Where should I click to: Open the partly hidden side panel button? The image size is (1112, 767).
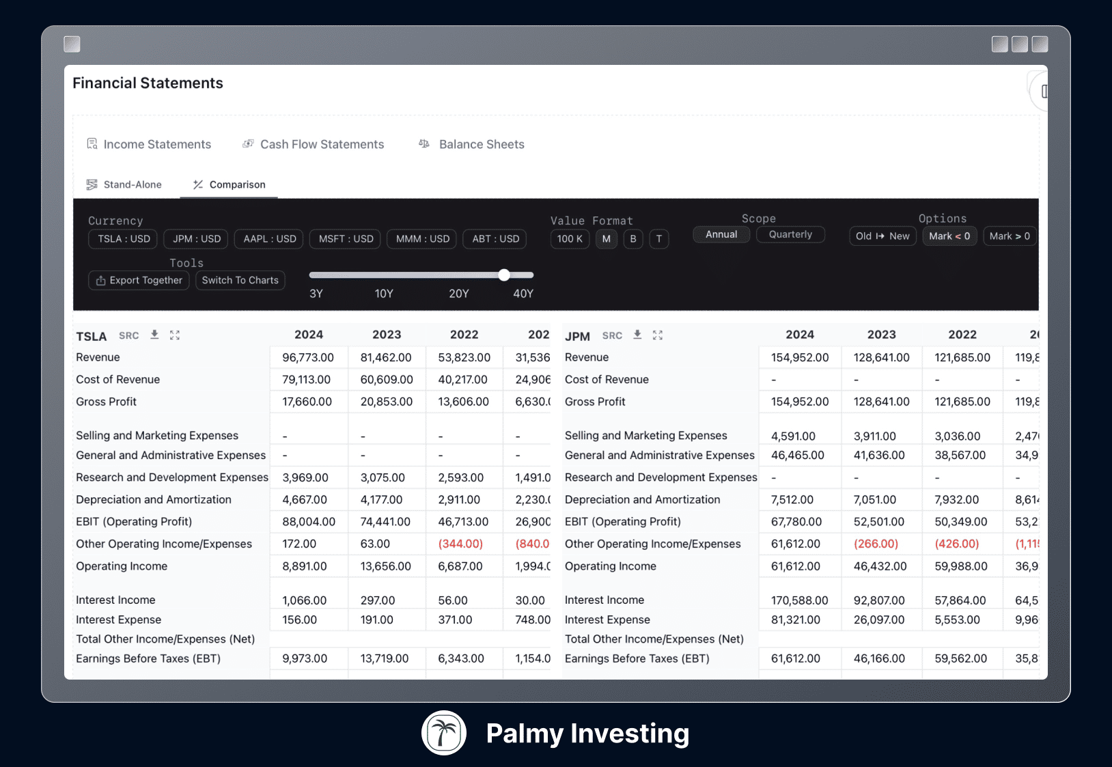coord(1039,91)
